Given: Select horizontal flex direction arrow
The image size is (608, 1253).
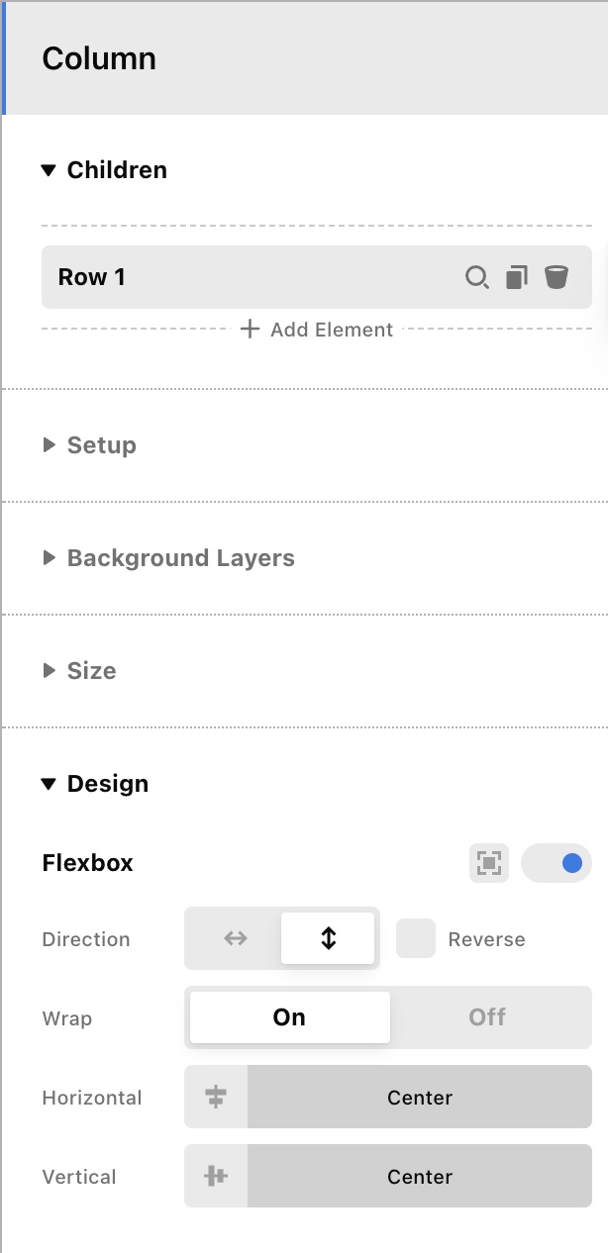Looking at the screenshot, I should pyautogui.click(x=235, y=939).
